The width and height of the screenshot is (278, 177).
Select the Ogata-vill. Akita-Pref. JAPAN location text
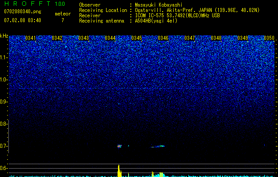pyautogui.click(x=197, y=10)
